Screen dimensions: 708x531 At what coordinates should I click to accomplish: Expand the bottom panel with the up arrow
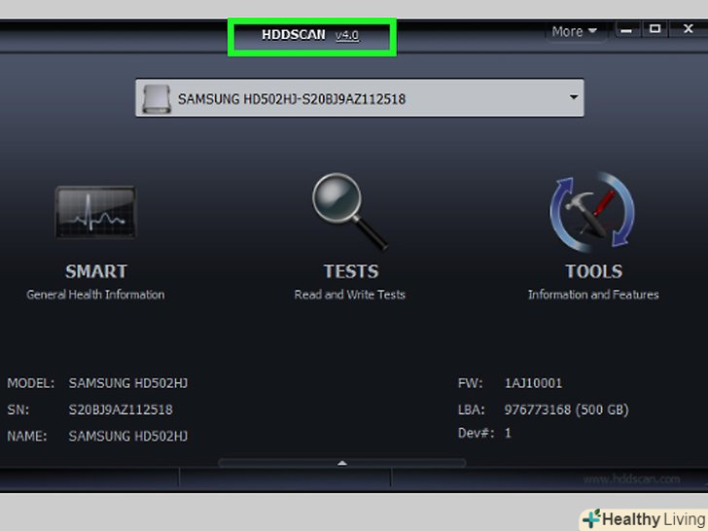(x=341, y=463)
